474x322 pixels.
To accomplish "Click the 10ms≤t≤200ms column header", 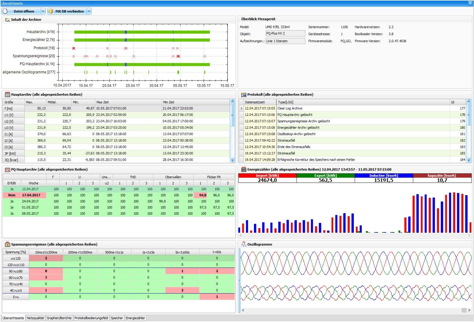I will [x=46, y=252].
